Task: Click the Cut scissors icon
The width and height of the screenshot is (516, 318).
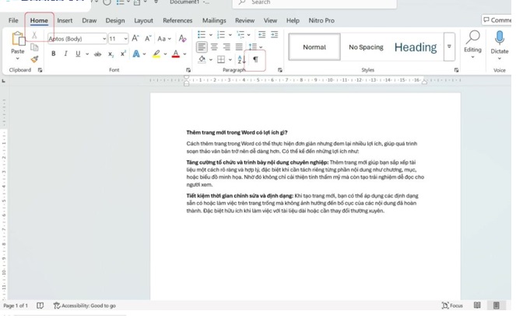Action: click(34, 36)
